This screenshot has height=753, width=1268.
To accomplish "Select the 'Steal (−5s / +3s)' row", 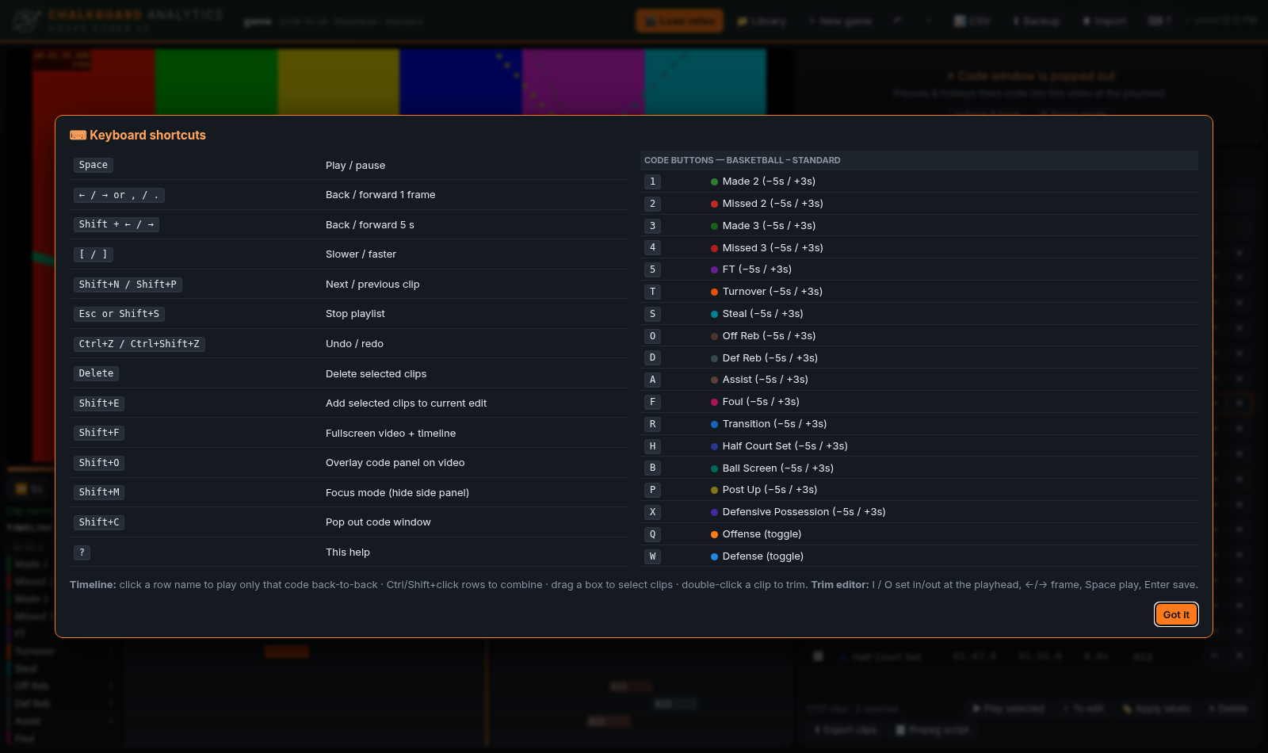I will pyautogui.click(x=919, y=314).
